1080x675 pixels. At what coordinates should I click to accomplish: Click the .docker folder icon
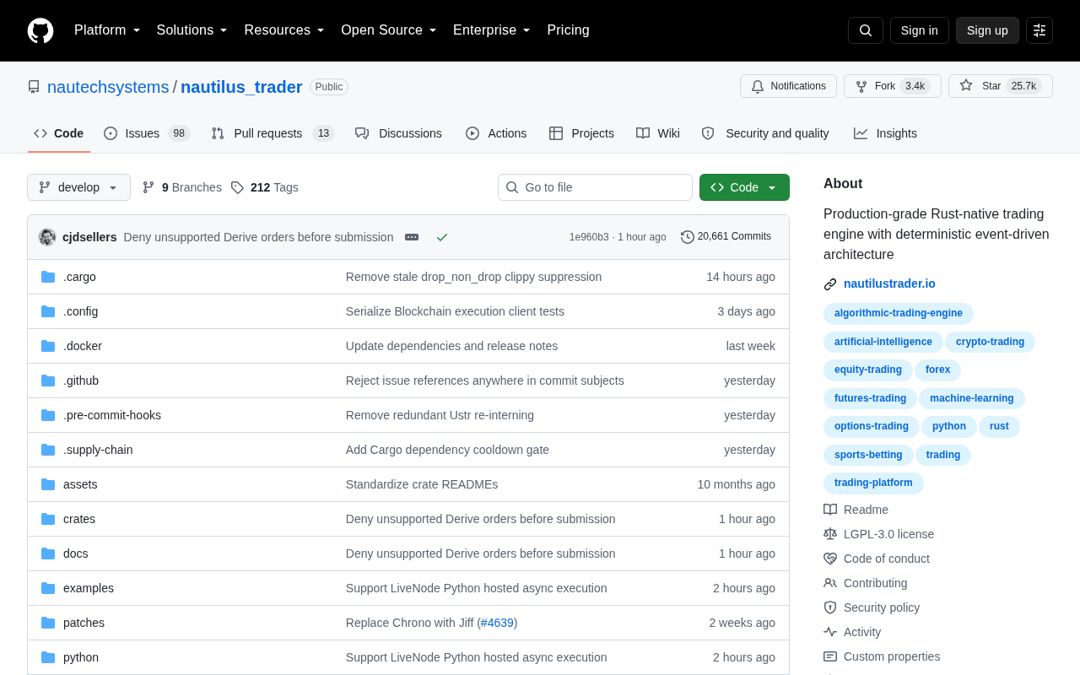(48, 346)
